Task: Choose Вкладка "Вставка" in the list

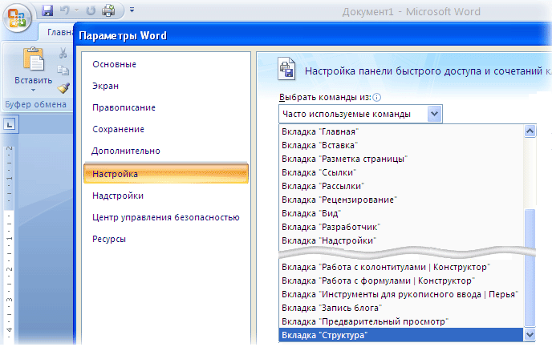Action: tap(400, 145)
